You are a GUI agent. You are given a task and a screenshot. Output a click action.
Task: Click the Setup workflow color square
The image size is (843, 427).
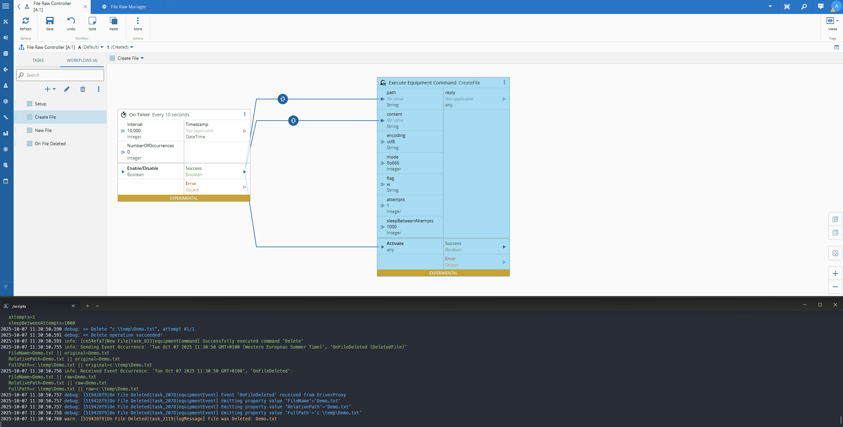pyautogui.click(x=30, y=104)
